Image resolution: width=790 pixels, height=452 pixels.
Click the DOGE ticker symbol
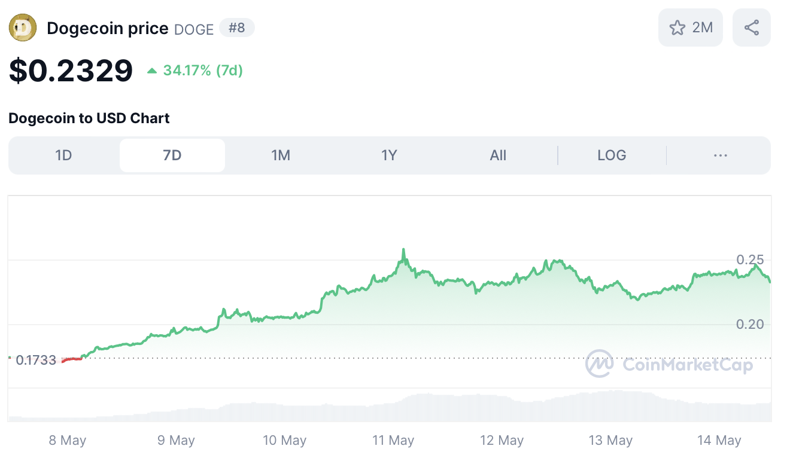pos(194,29)
